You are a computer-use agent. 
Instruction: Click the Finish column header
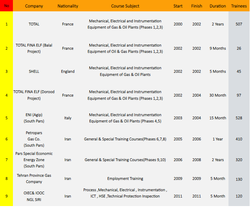coord(196,6)
